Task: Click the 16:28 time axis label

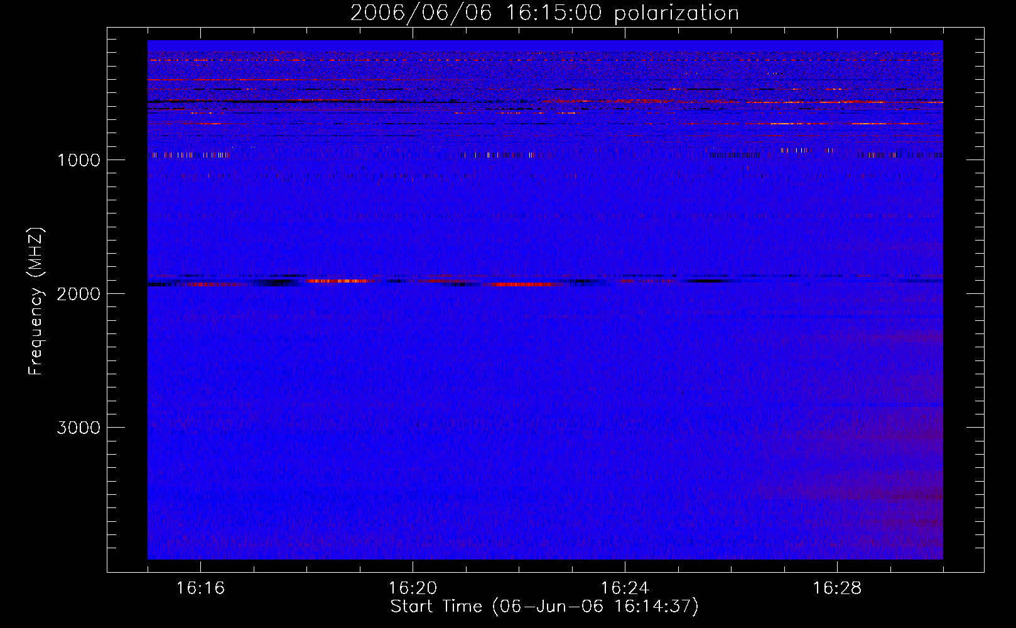Action: coord(837,588)
